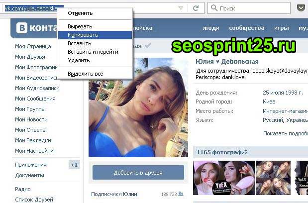Viewport: 308px width, 203px height.
Task: Click the verified checkmark beside profile name
Action: click(x=148, y=46)
